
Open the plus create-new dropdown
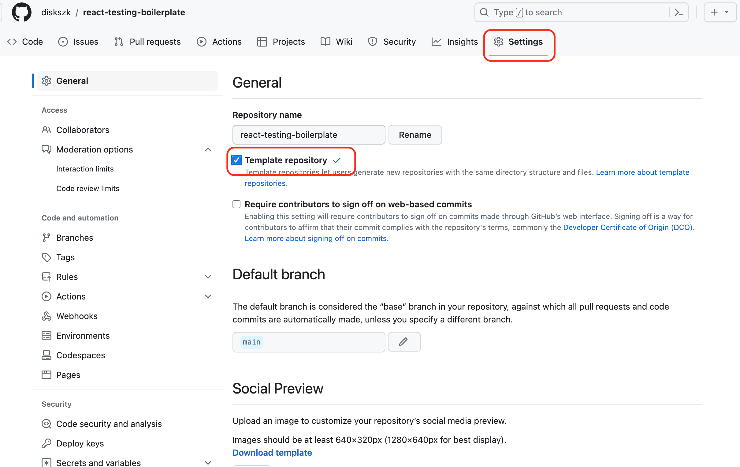click(x=720, y=12)
